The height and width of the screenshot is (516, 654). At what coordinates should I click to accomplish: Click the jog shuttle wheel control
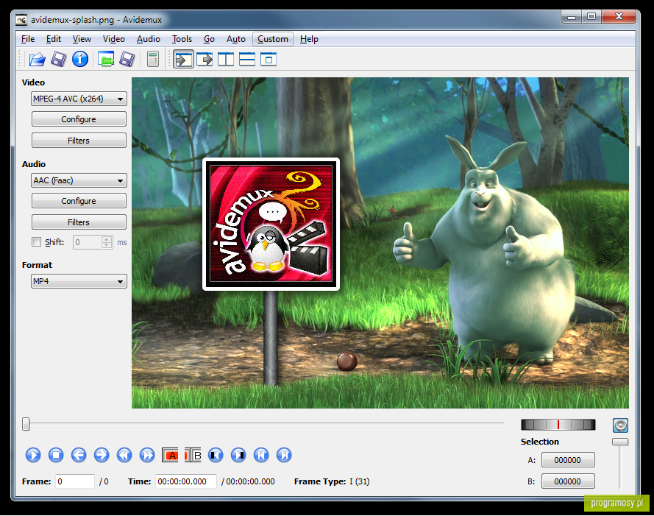point(558,425)
